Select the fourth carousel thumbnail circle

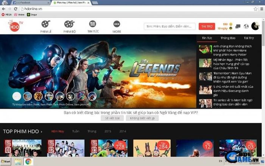pyautogui.click(x=49, y=96)
